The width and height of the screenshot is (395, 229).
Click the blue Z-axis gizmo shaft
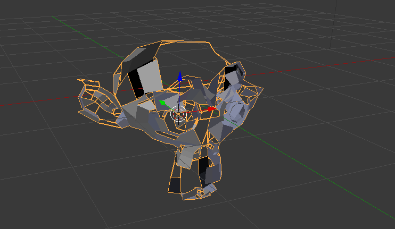[179, 93]
